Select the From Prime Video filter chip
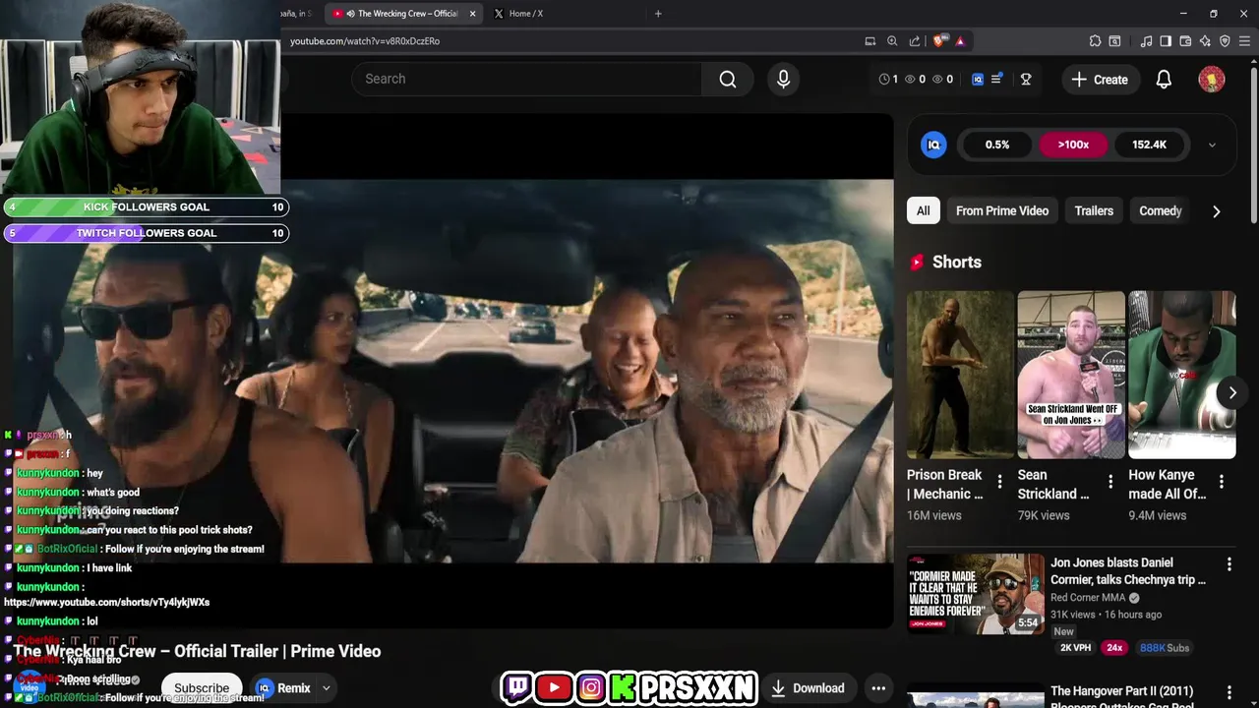Viewport: 1259px width, 708px height. pyautogui.click(x=1002, y=211)
